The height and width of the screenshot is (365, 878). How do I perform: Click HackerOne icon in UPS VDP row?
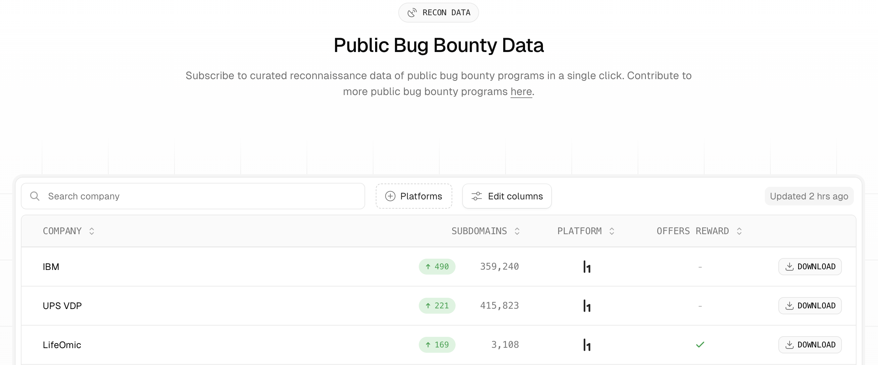point(587,306)
